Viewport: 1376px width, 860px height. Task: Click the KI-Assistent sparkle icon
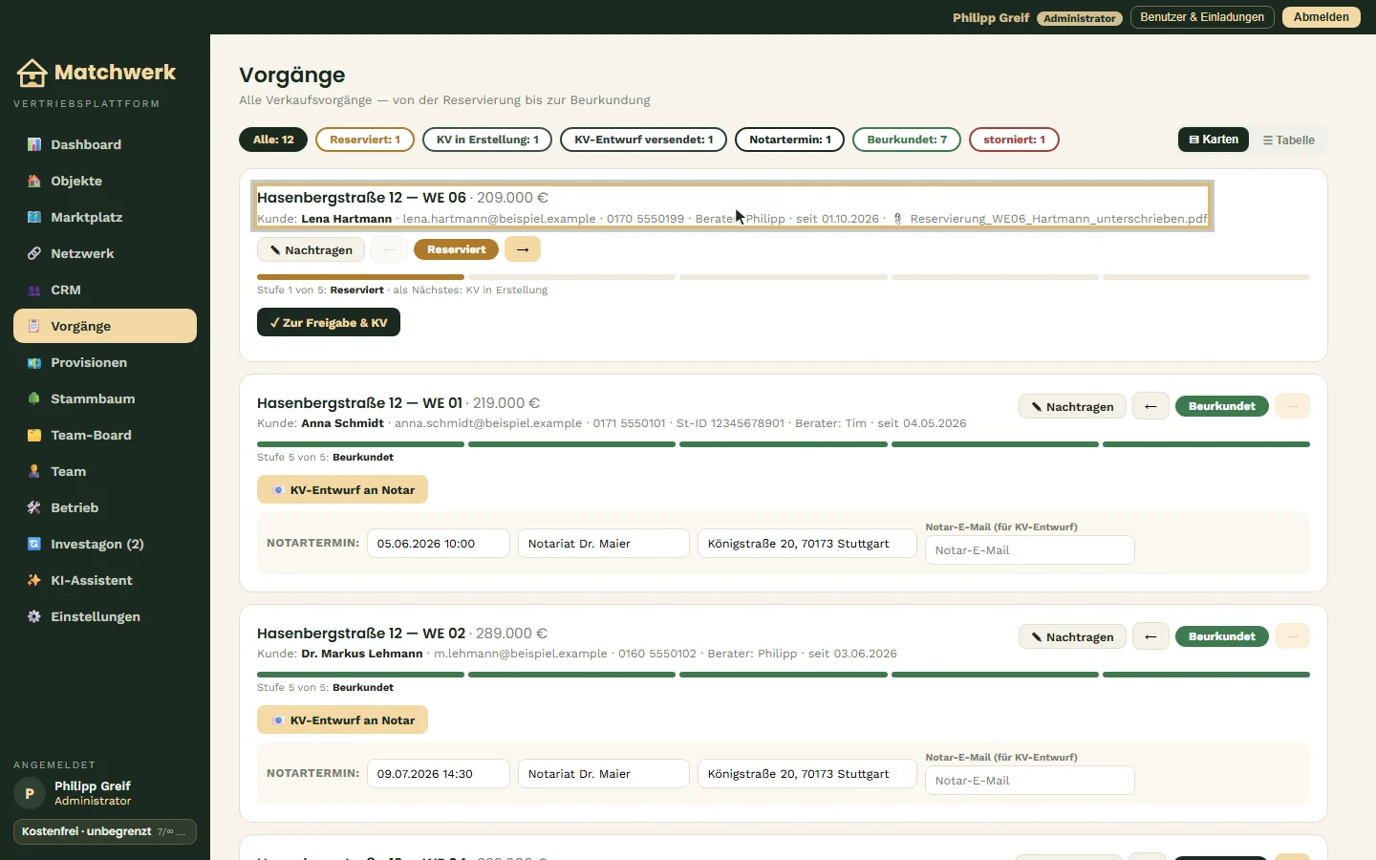34,580
